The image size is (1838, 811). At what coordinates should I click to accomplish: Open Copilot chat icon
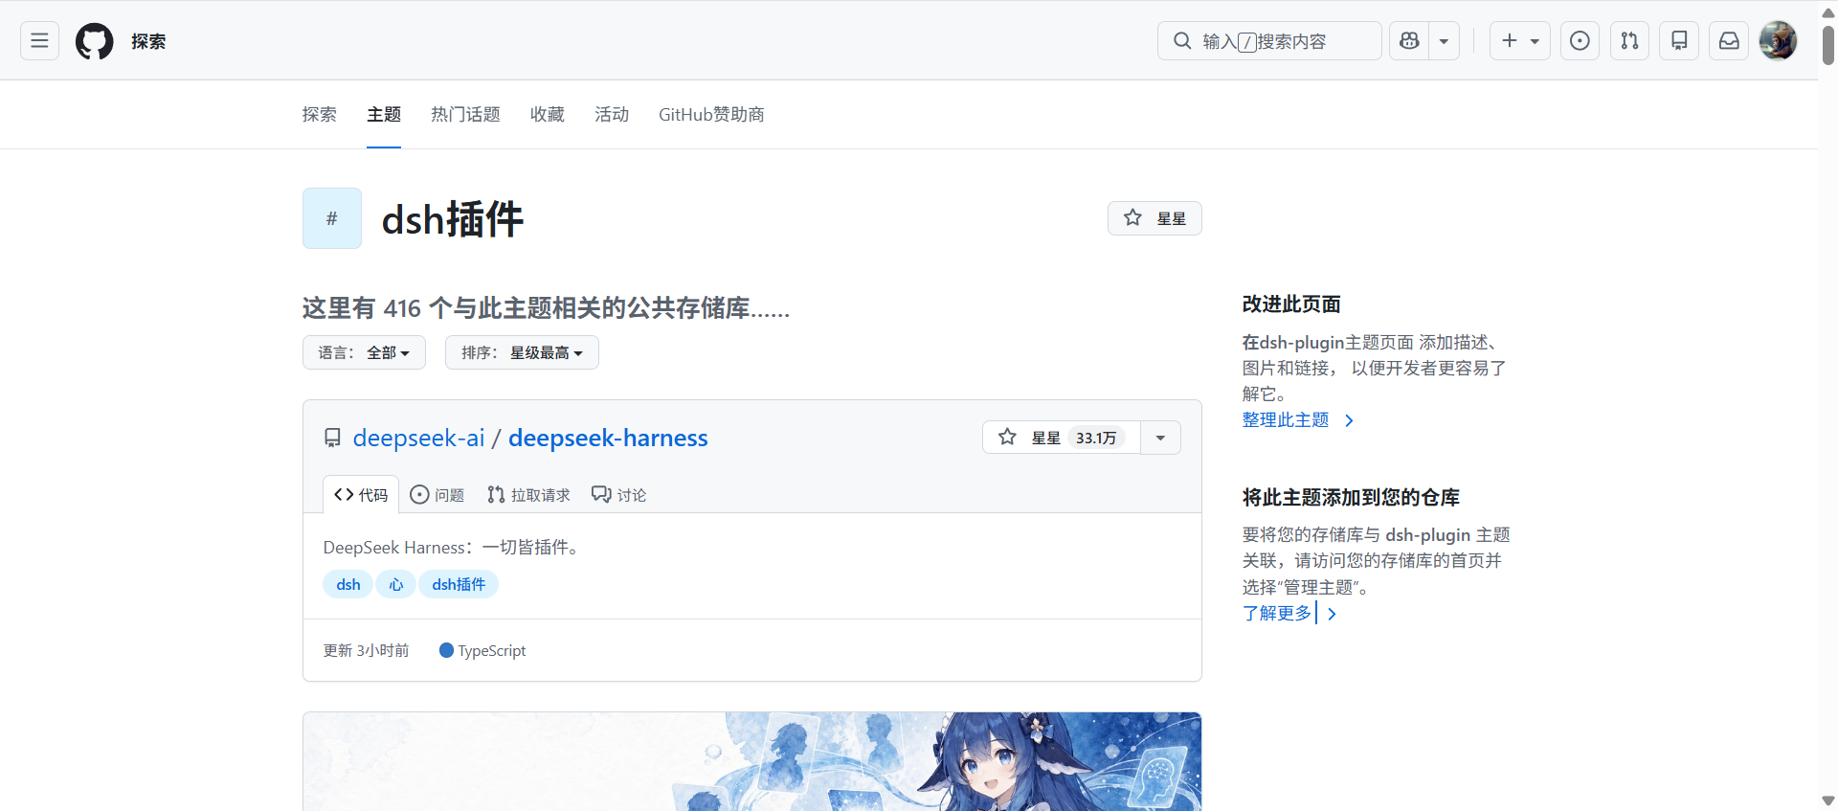click(x=1409, y=41)
